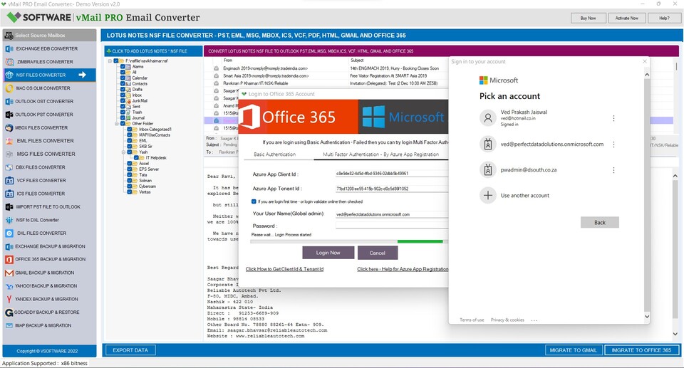
Task: Select the Zimbra Files Converter icon
Action: tap(9, 62)
